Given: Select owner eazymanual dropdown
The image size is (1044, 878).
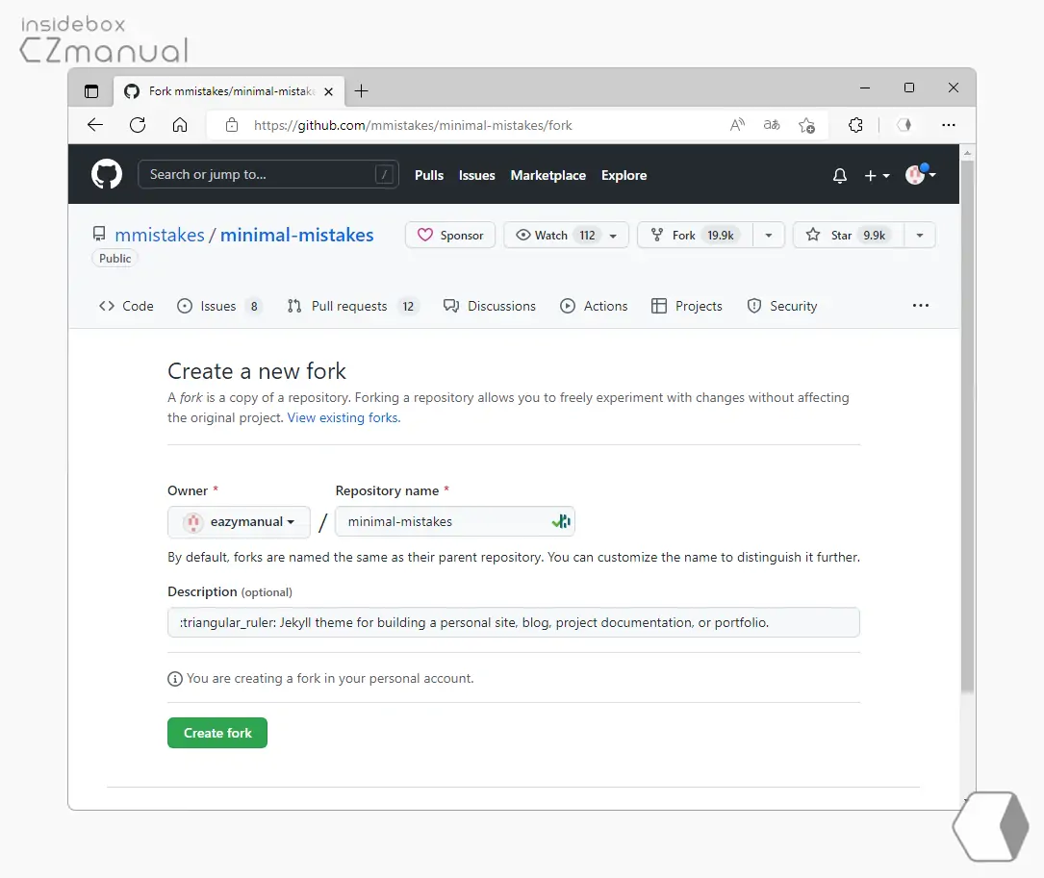Looking at the screenshot, I should [x=239, y=522].
